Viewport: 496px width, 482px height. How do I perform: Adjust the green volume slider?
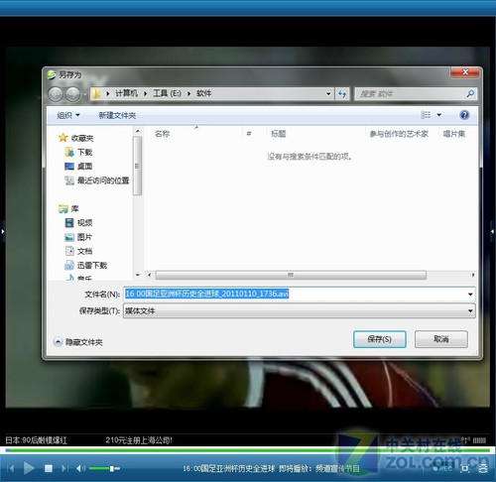(104, 468)
